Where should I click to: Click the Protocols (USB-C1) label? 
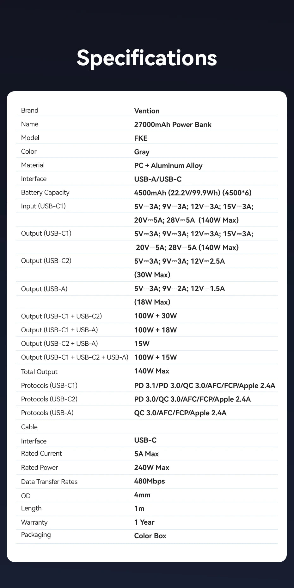pyautogui.click(x=49, y=386)
